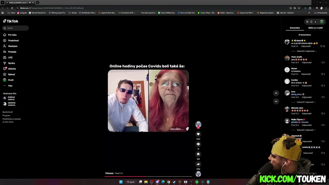
Task: Like Majka Žigova's comment
Action: click(x=323, y=125)
